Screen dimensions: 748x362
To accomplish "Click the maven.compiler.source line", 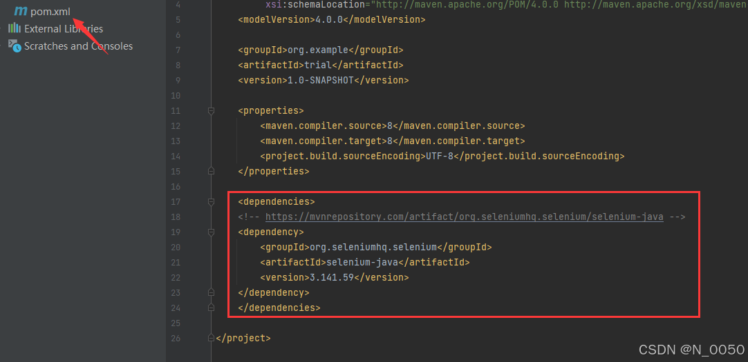I will coord(392,126).
